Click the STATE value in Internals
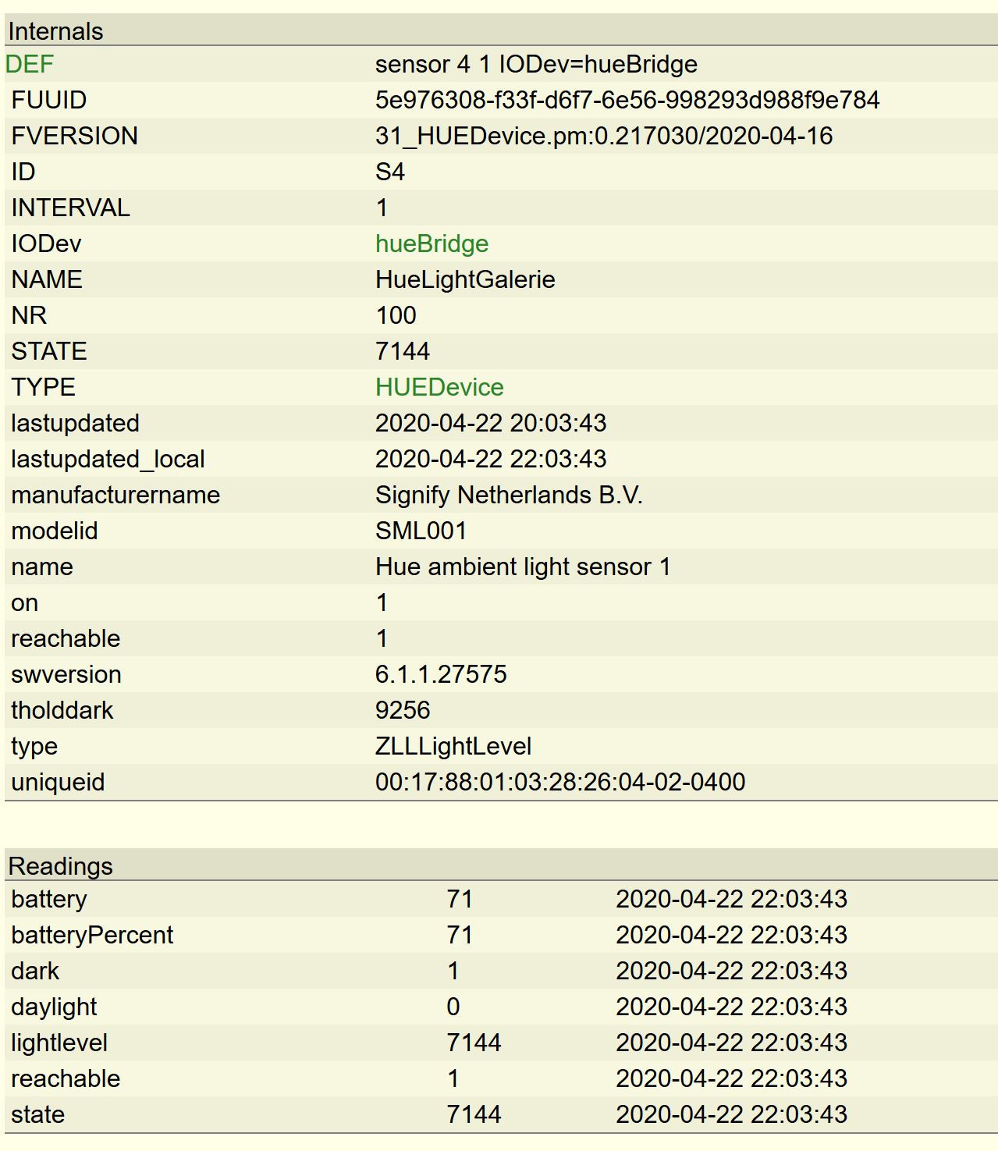Screen dimensions: 998x1151 [x=402, y=351]
